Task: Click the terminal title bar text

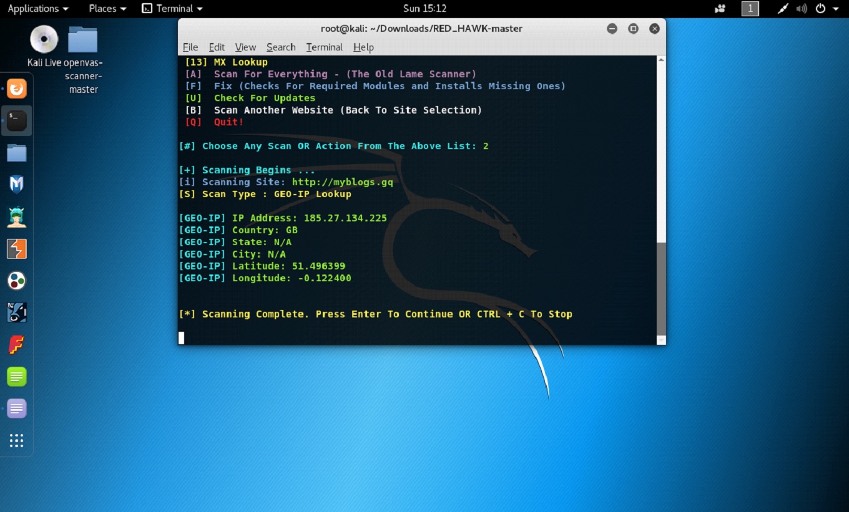Action: 421,29
